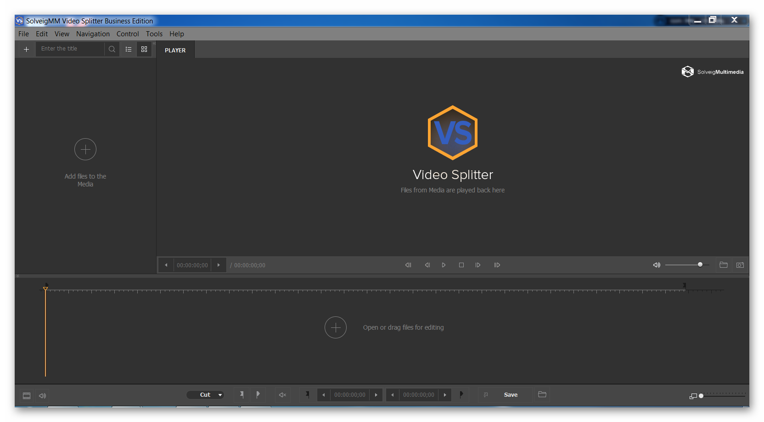The width and height of the screenshot is (764, 422).
Task: Collapse the media panel with the chevron
Action: tap(154, 43)
